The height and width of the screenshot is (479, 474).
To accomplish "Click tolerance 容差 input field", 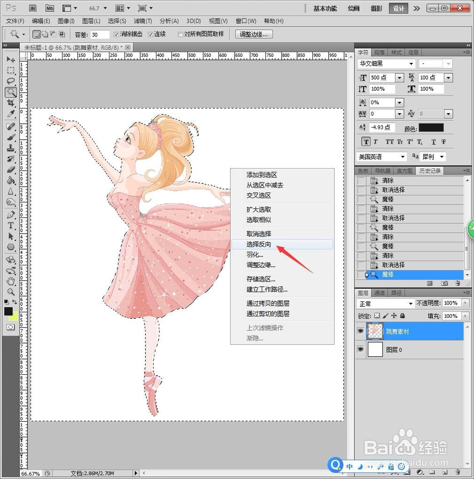I will click(x=100, y=35).
